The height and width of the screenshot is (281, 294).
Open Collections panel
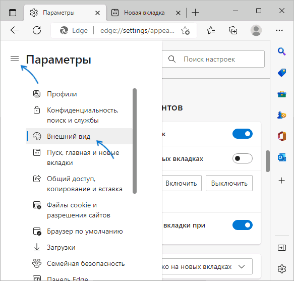[x=233, y=30]
